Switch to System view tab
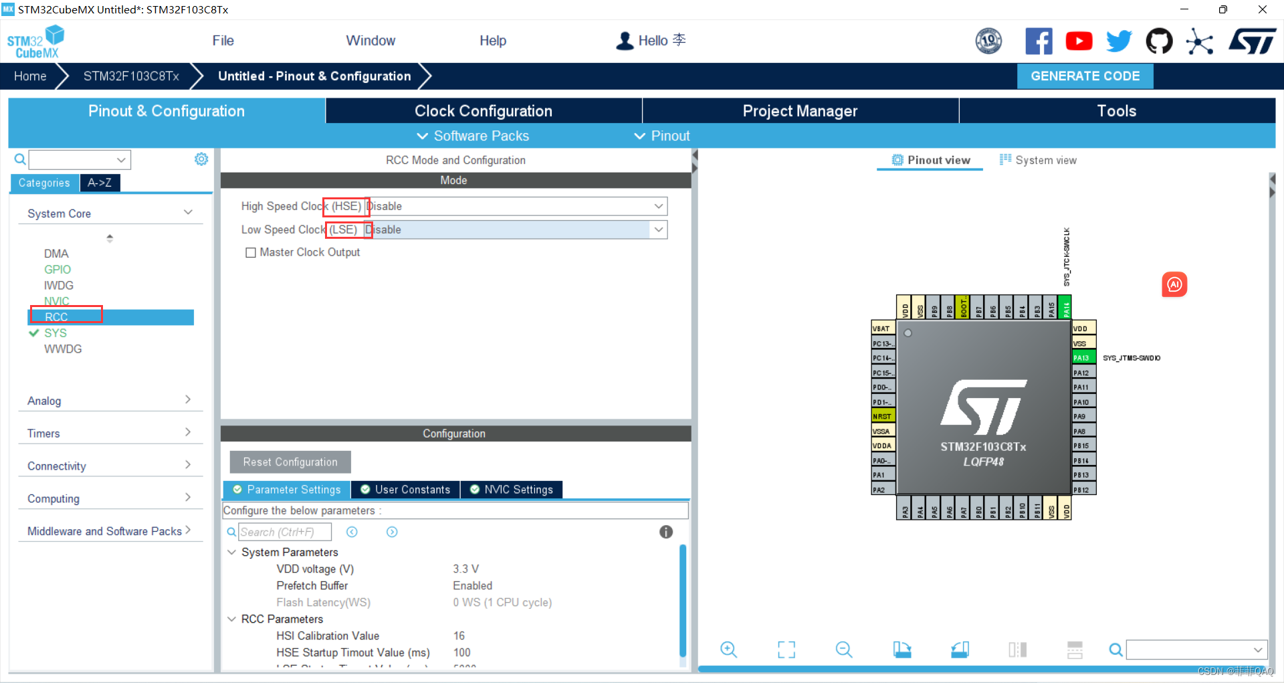 click(1038, 160)
